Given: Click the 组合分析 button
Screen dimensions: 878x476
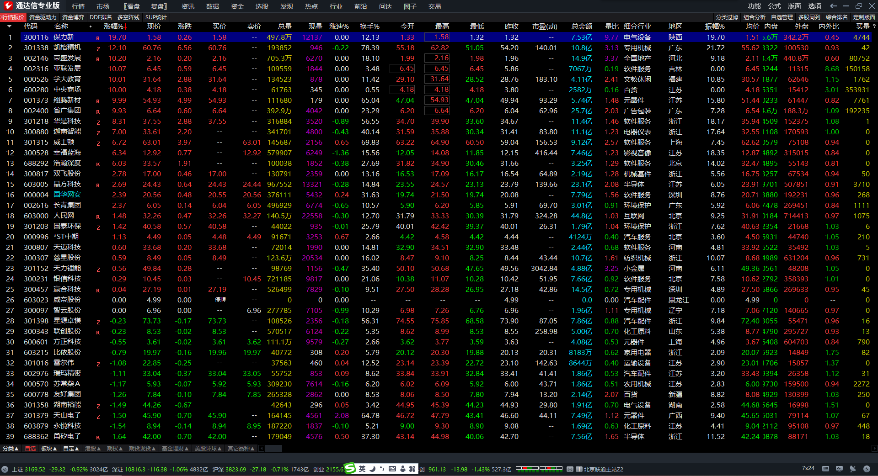Looking at the screenshot, I should [x=755, y=17].
